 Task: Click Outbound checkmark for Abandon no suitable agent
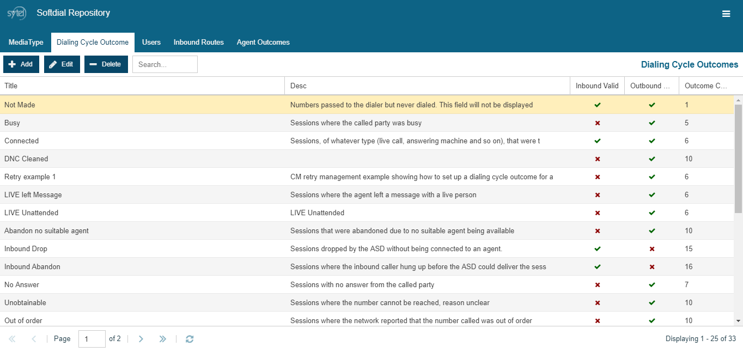tap(652, 231)
